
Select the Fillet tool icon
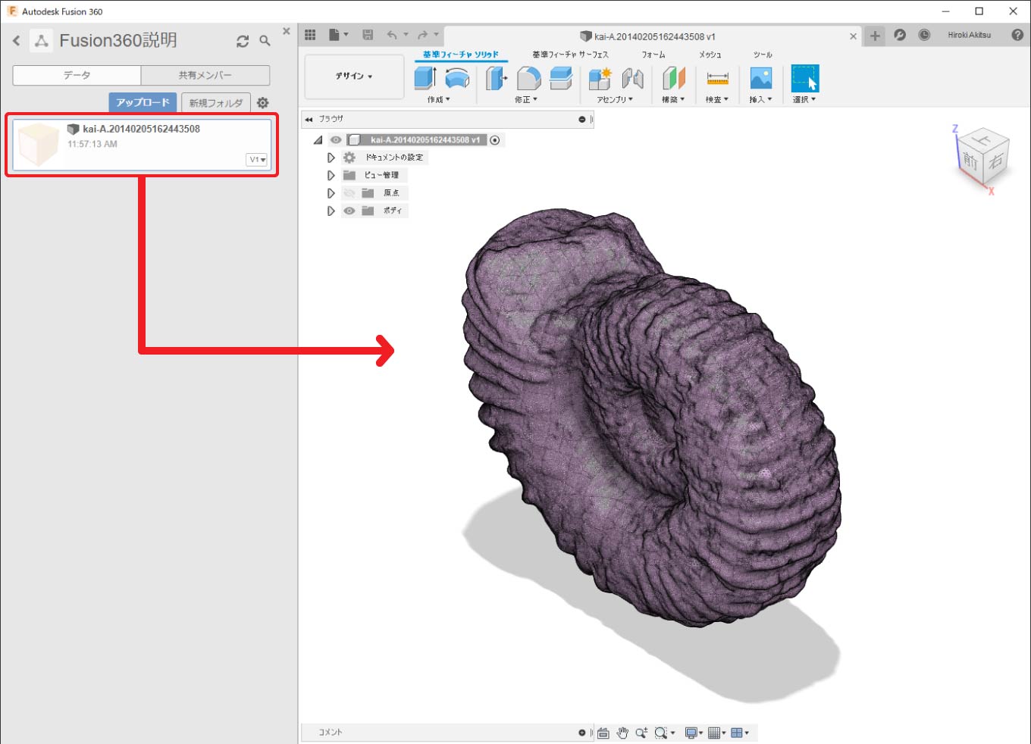pyautogui.click(x=528, y=78)
